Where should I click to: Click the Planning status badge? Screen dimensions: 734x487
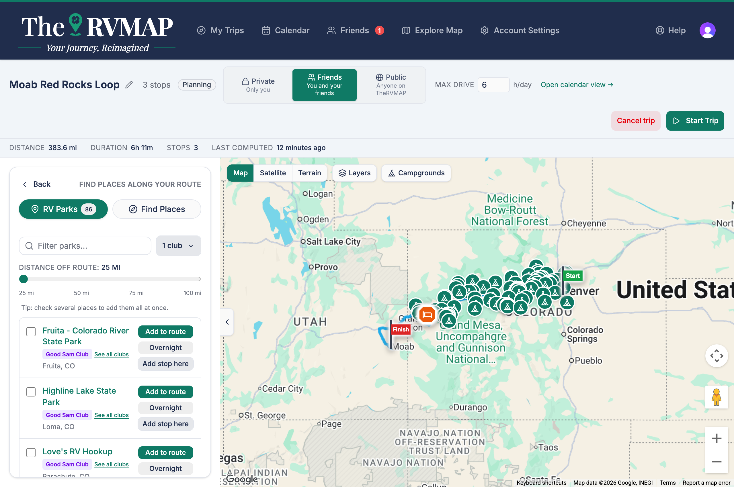tap(196, 85)
